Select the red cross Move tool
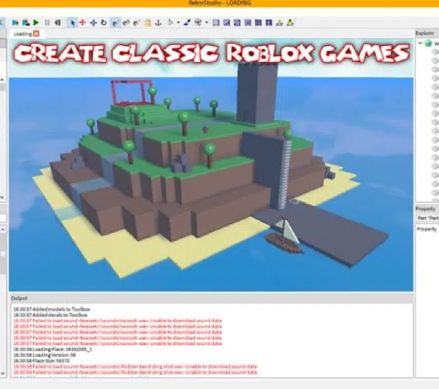Viewport: 439px width, 389px height. point(83,23)
